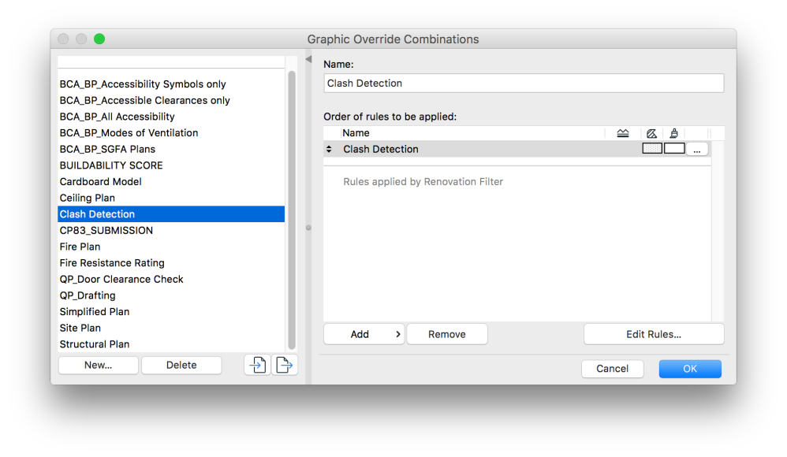787x457 pixels.
Task: Click the Name text field
Action: coord(524,83)
